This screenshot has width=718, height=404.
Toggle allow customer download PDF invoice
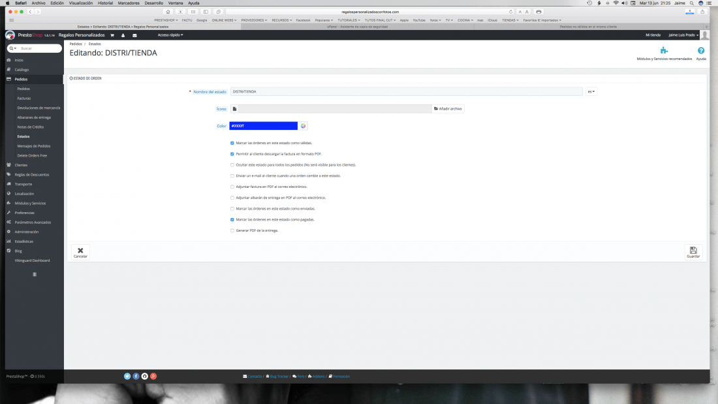coord(232,155)
